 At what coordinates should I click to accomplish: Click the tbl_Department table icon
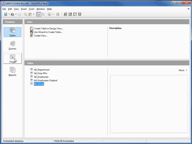point(32,69)
